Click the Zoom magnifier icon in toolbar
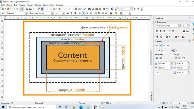Screen dimensions: 194x109 point(107,9)
